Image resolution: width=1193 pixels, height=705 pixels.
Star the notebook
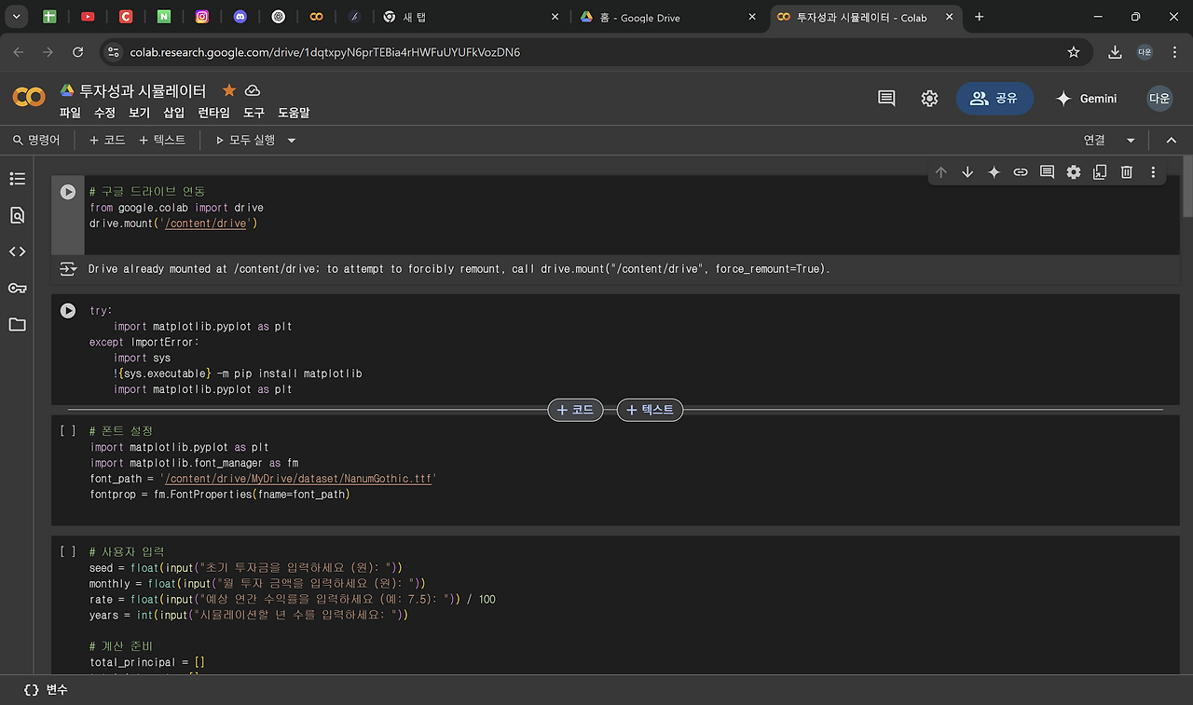pyautogui.click(x=228, y=90)
